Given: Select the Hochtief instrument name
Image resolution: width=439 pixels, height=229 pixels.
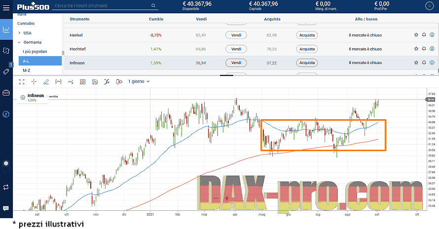Looking at the screenshot, I should click(77, 49).
